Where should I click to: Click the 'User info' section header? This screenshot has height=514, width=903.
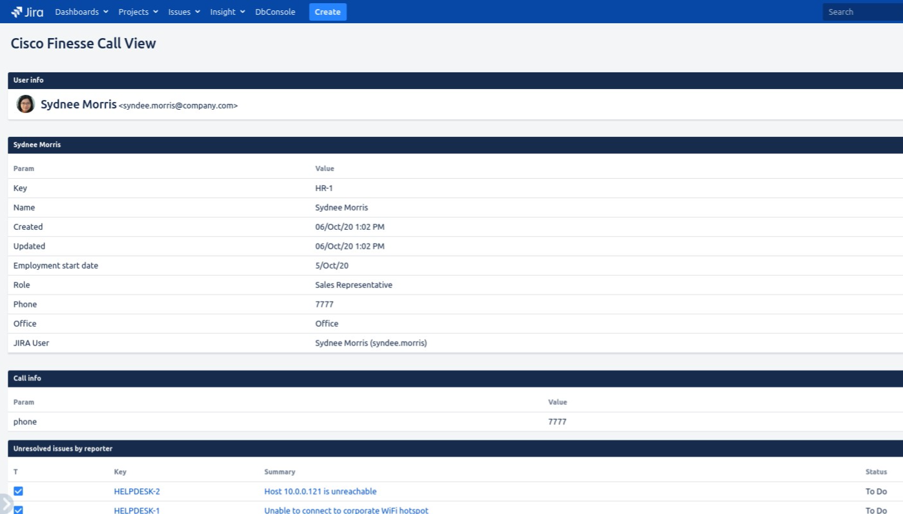(x=455, y=80)
